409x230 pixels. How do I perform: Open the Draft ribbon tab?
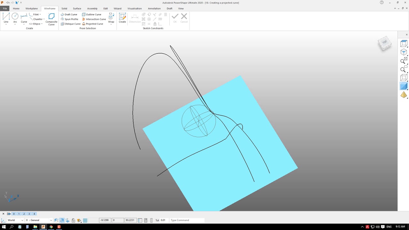(169, 9)
